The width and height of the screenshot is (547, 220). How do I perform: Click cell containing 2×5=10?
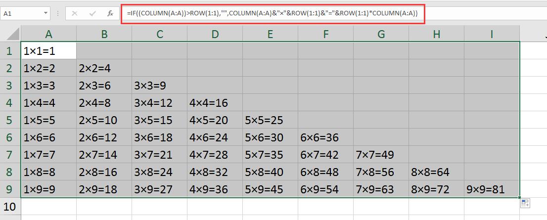pos(104,120)
